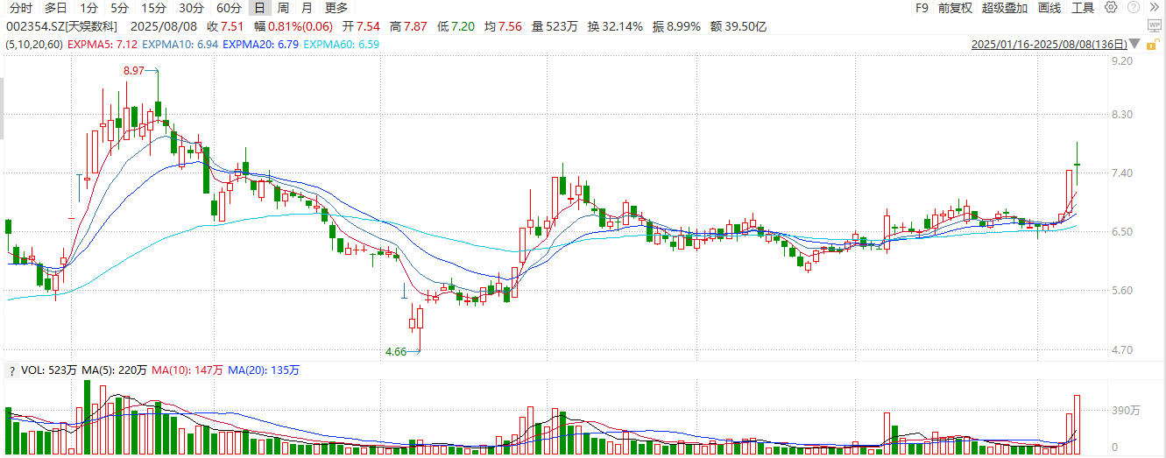
Task: Click the MA(20): 135万 volume label
Action: [264, 370]
